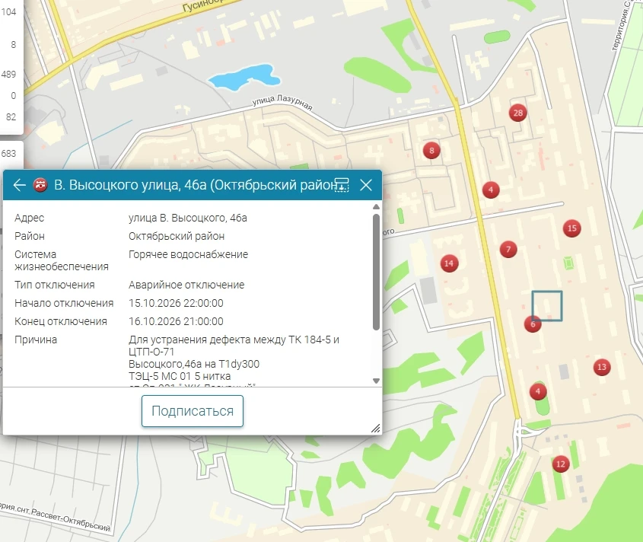The image size is (643, 542).
Task: Go back with the popup arrow icon
Action: 19,185
